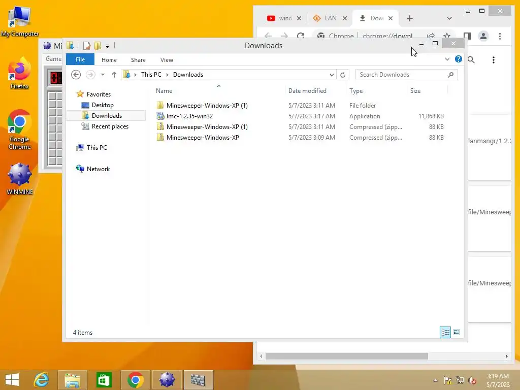This screenshot has height=390, width=520.
Task: Bookmark this page star in Chrome
Action: (447, 36)
